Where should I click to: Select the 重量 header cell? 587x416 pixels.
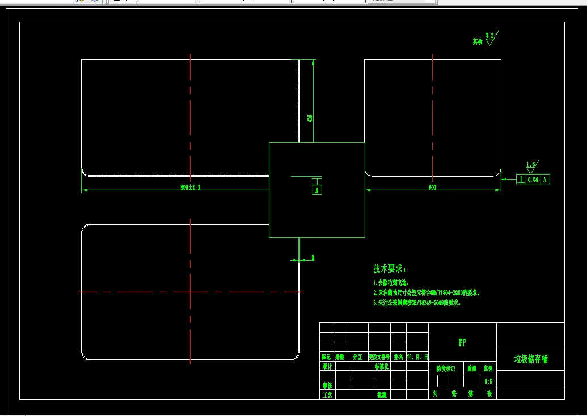[x=472, y=368]
